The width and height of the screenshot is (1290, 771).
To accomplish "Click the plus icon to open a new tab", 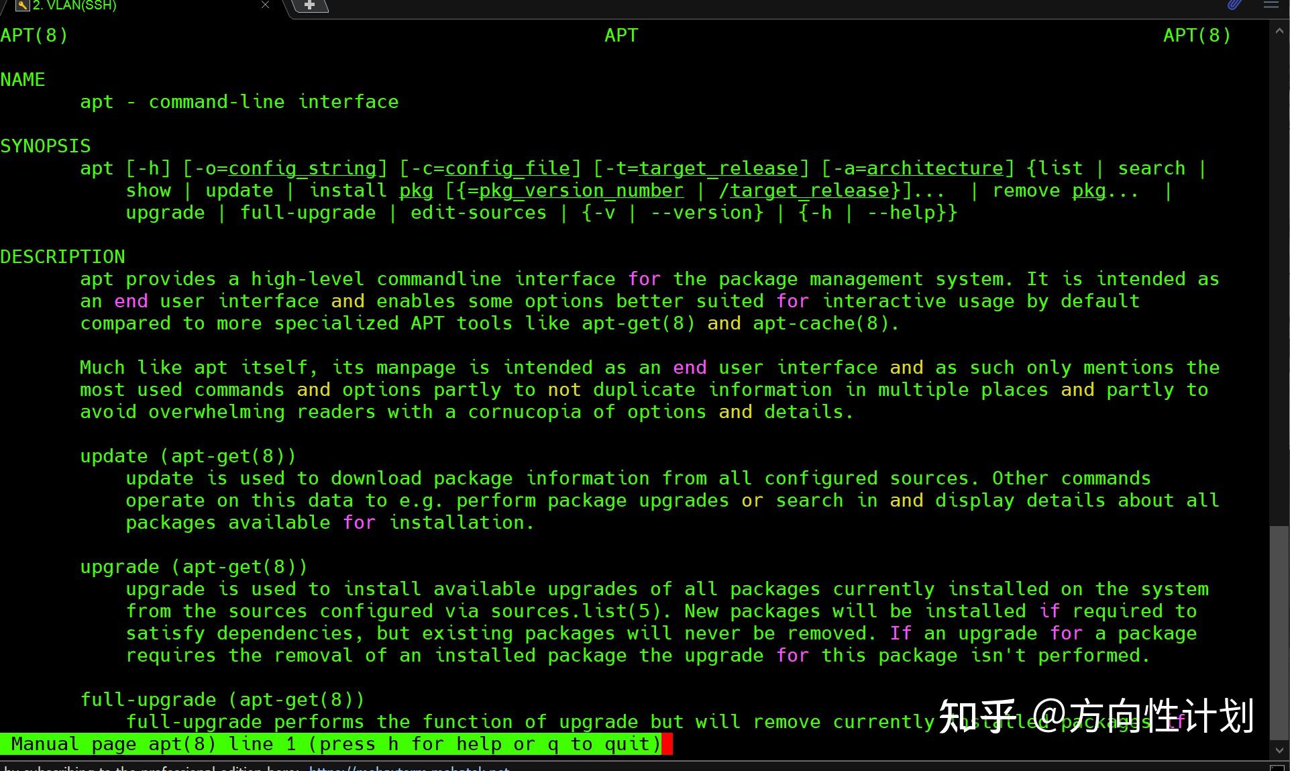I will (x=309, y=5).
